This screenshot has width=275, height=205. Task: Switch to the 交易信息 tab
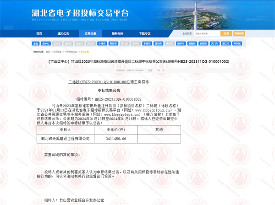tap(90, 34)
